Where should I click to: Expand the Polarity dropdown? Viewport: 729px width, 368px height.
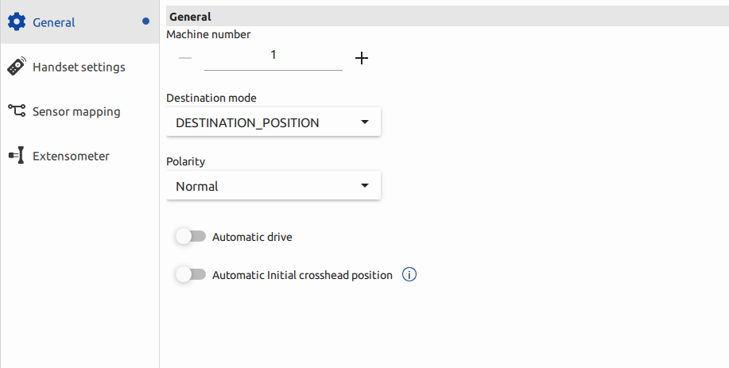[x=273, y=186]
